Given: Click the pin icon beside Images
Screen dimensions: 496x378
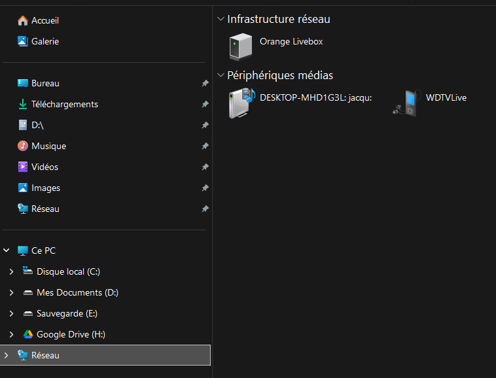Looking at the screenshot, I should click(205, 188).
